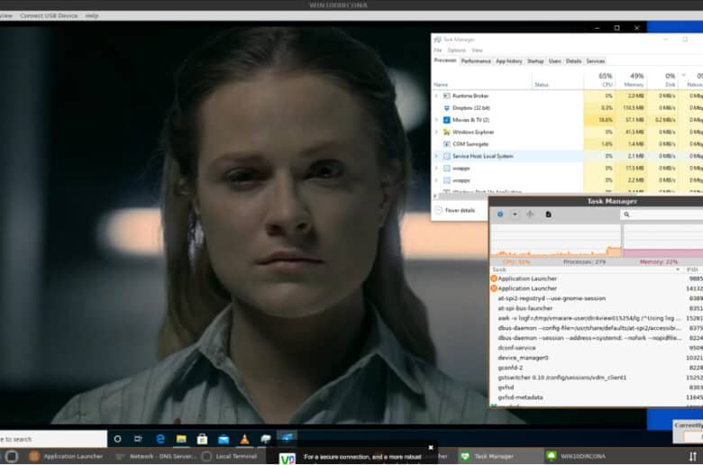Open Options menu in Windows Task Manager
Screen dimensions: 703x465
point(456,50)
